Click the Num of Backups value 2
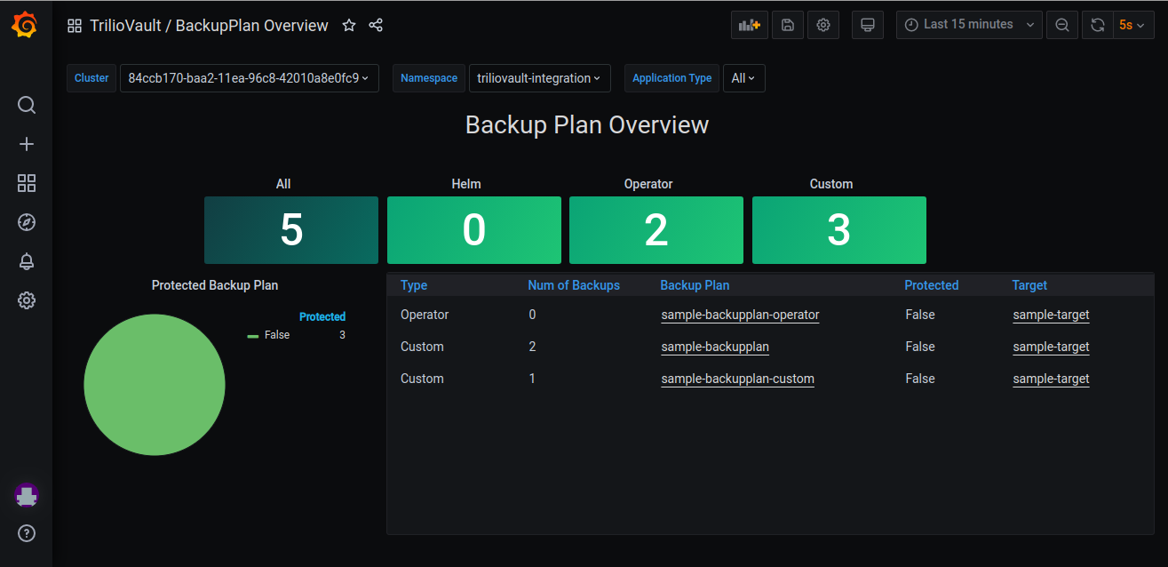1168x567 pixels. (532, 347)
